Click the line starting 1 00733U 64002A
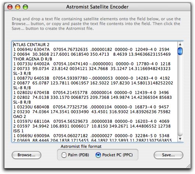This screenshot has height=174, width=195. 92,64
